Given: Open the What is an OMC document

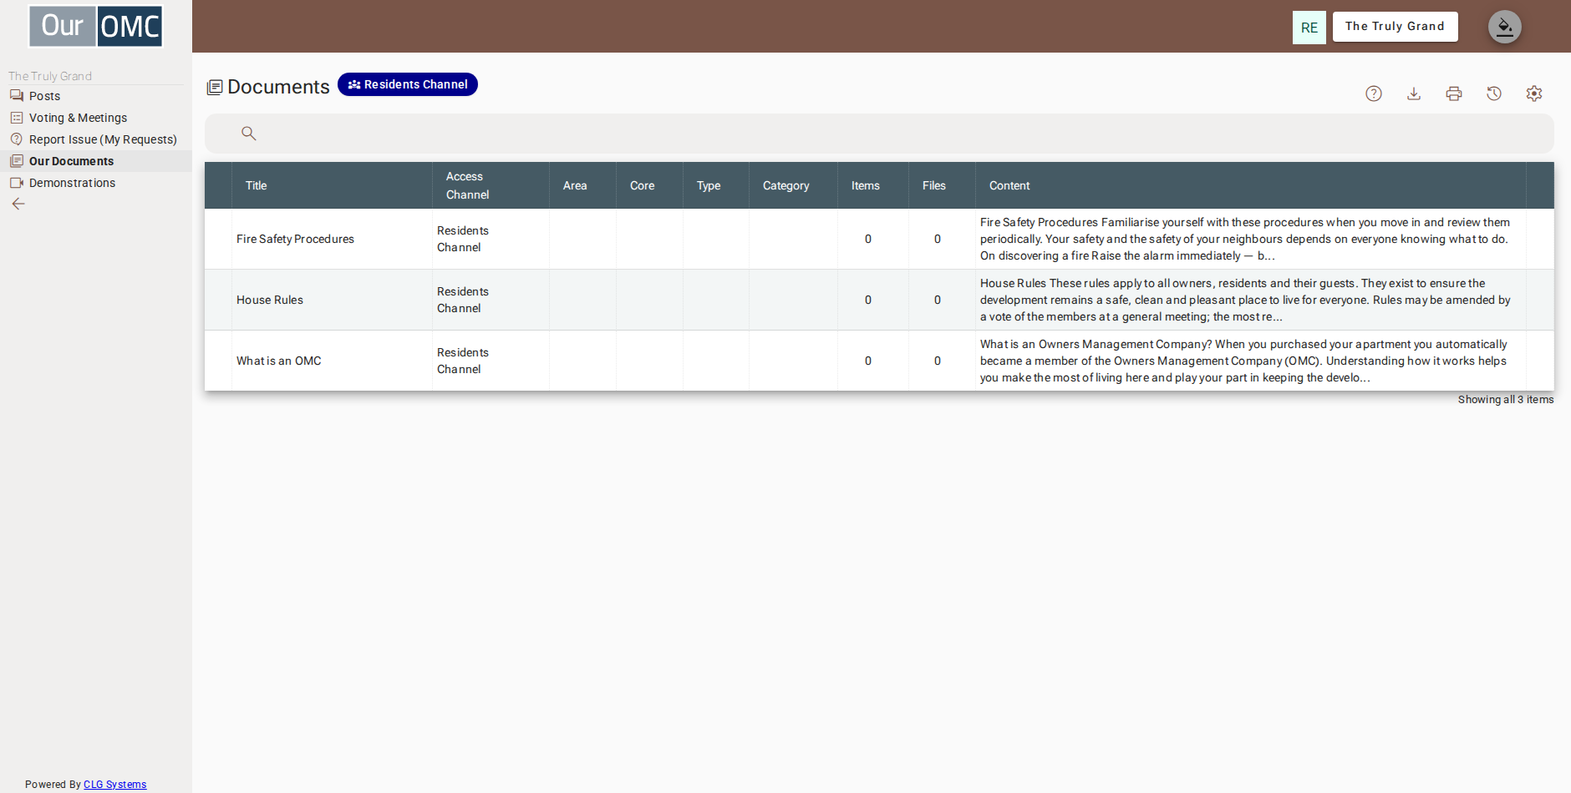Looking at the screenshot, I should click(279, 361).
